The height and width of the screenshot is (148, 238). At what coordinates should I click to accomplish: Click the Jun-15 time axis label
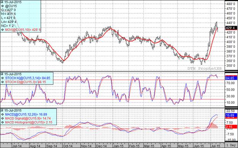click(x=199, y=146)
